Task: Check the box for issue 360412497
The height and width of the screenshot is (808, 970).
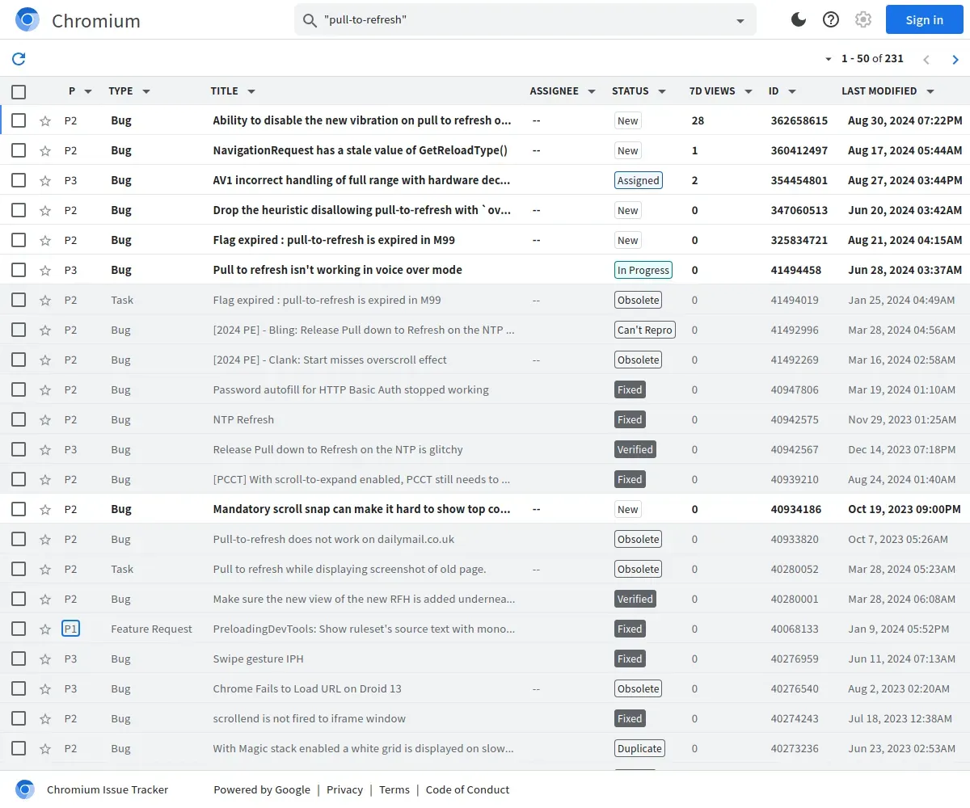Action: 19,150
